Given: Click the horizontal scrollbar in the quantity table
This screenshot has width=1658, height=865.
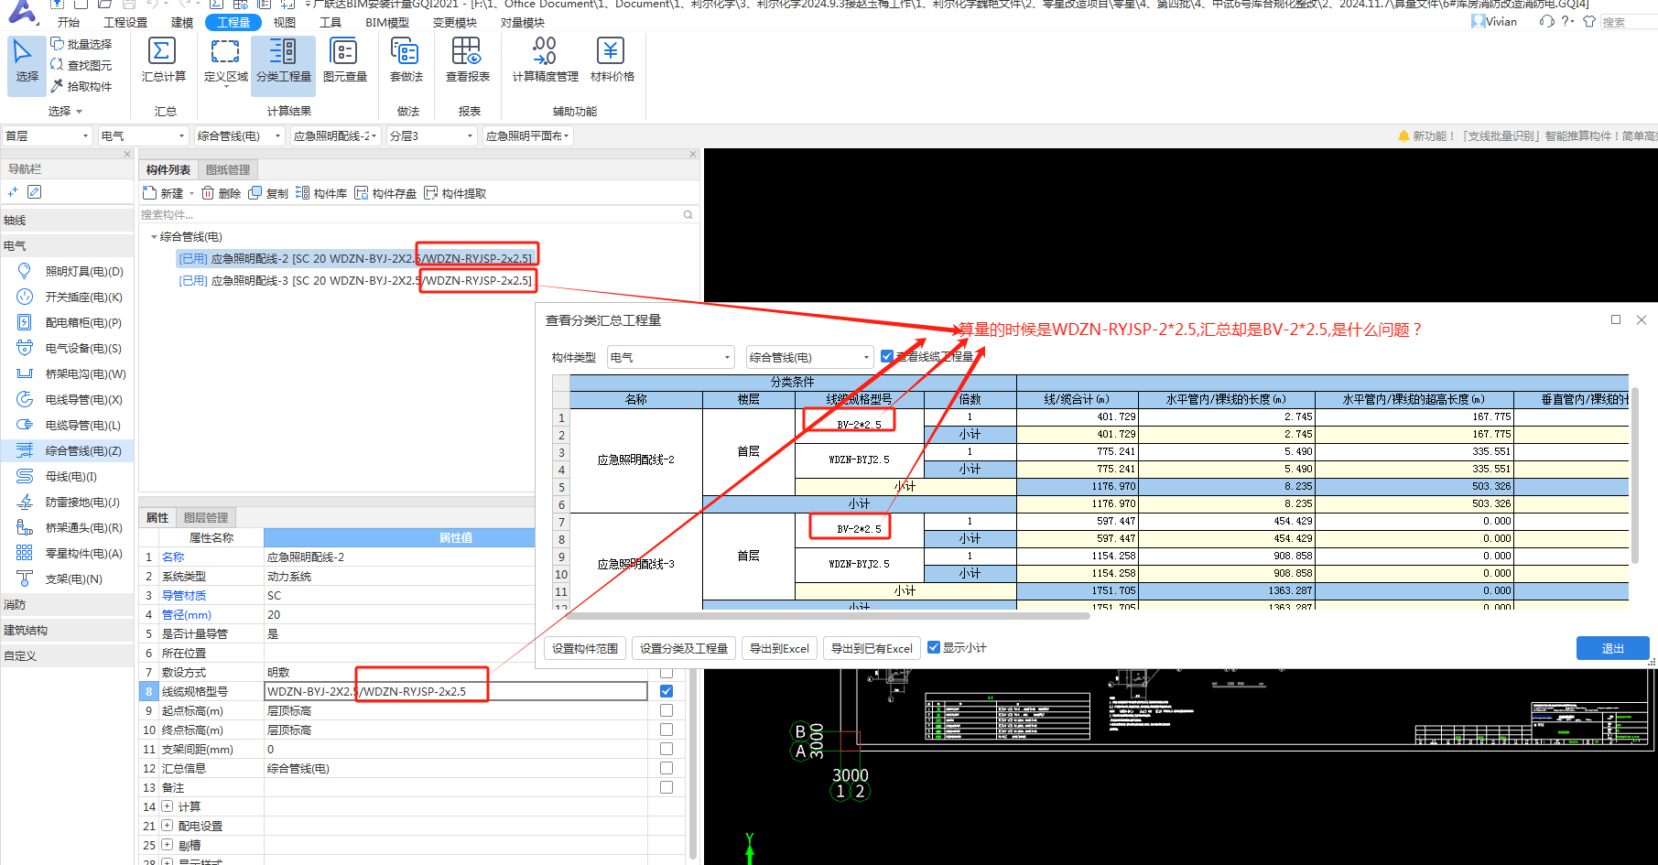Looking at the screenshot, I should click(829, 617).
